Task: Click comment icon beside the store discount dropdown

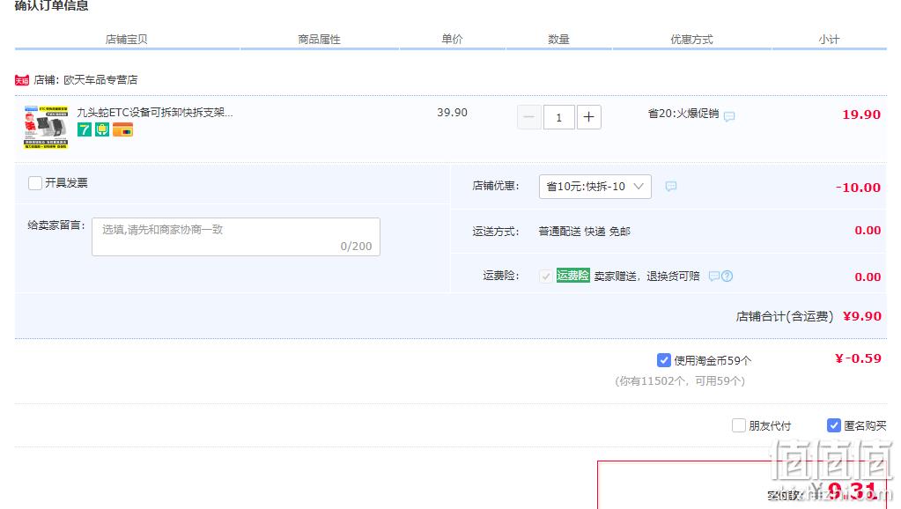Action: click(670, 186)
